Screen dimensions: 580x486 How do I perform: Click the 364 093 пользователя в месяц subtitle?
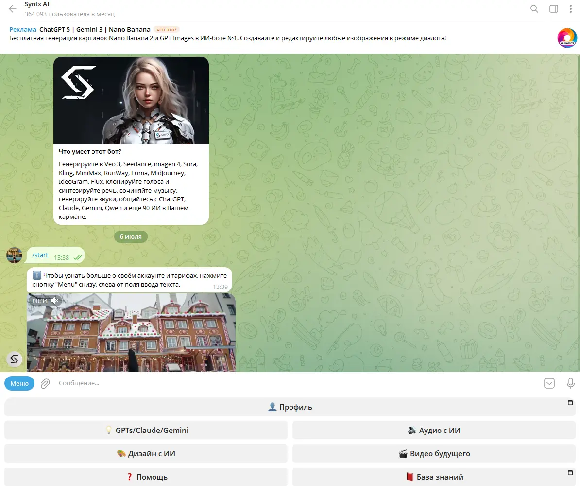pos(69,14)
